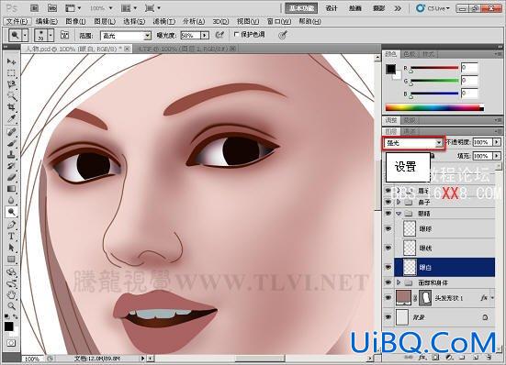Open the brush preset picker arrow

click(x=51, y=35)
